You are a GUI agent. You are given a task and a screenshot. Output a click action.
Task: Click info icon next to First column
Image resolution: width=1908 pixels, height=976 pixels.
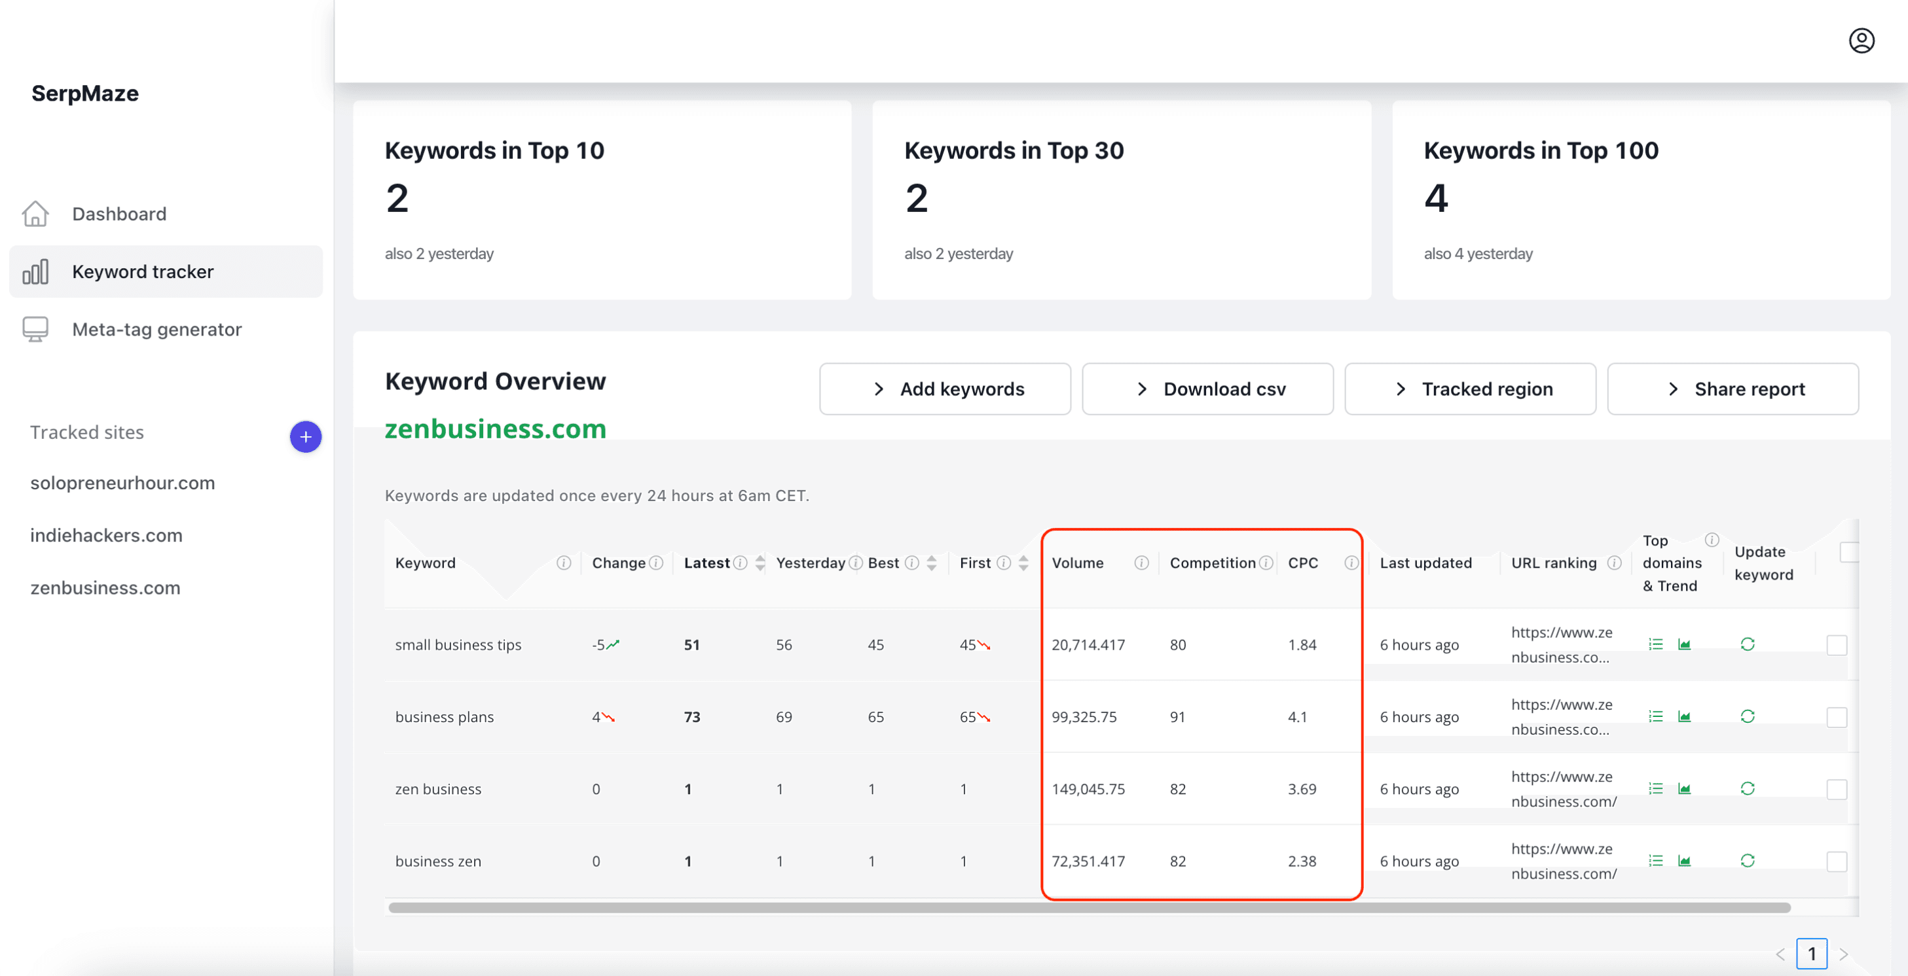coord(1003,563)
